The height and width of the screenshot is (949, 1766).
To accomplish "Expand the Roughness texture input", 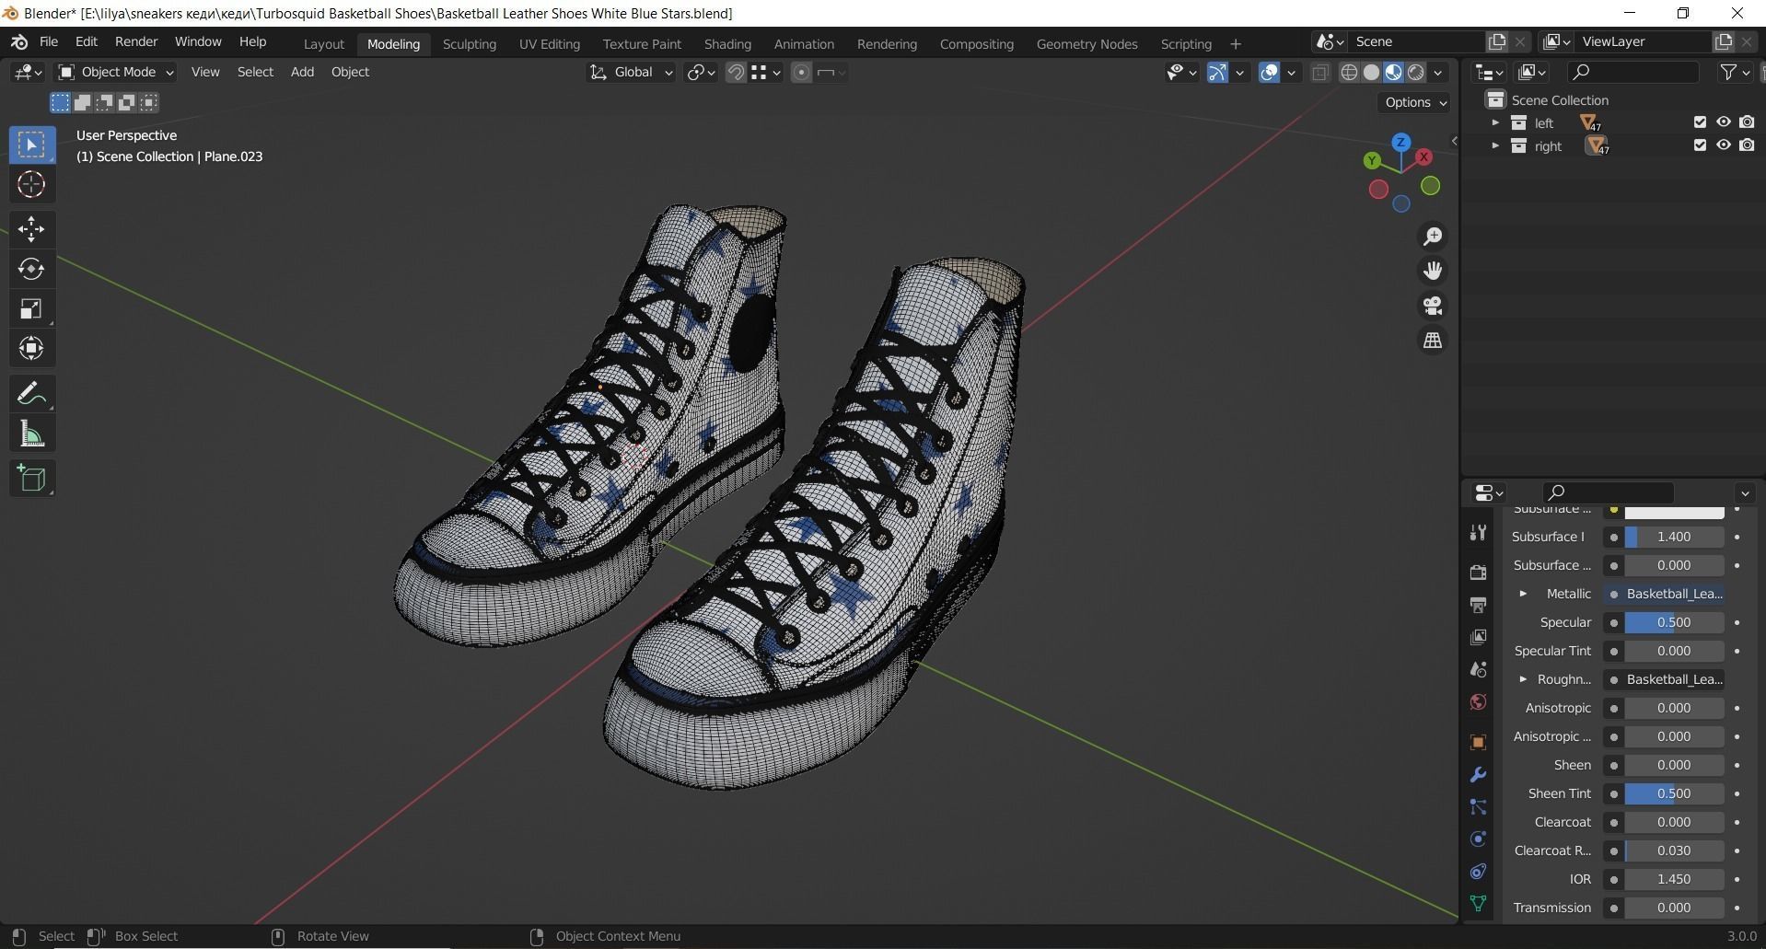I will pyautogui.click(x=1523, y=679).
